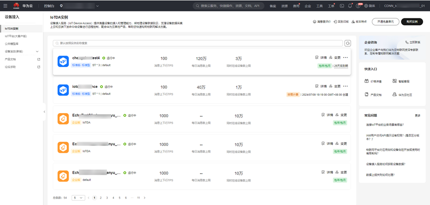Open 产品文档 in quick entry panel

[373, 95]
